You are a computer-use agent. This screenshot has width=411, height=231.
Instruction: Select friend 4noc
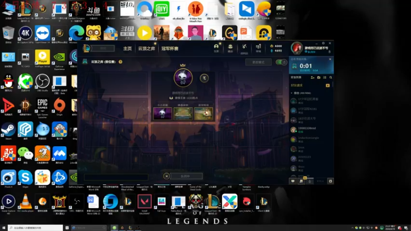(310, 168)
